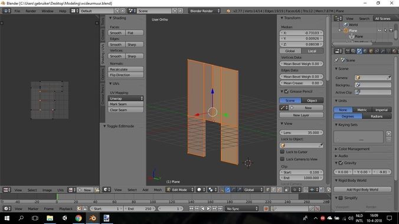Select Metric units option
Image resolution: width=399 pixels, height=224 pixels.
pyautogui.click(x=362, y=110)
